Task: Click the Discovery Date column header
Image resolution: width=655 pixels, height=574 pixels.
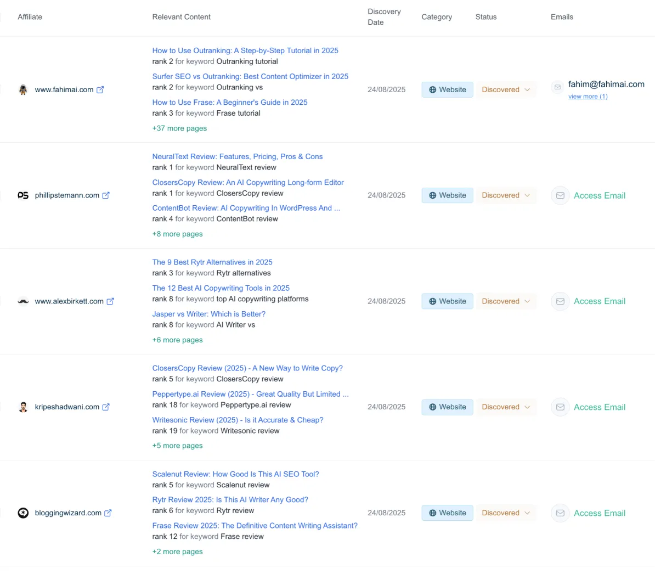Action: (x=384, y=16)
